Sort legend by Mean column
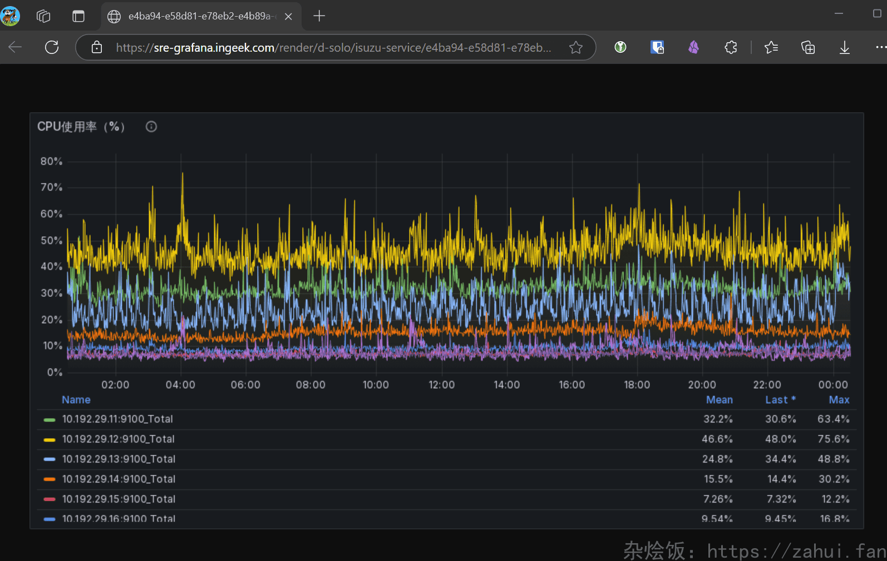 720,400
